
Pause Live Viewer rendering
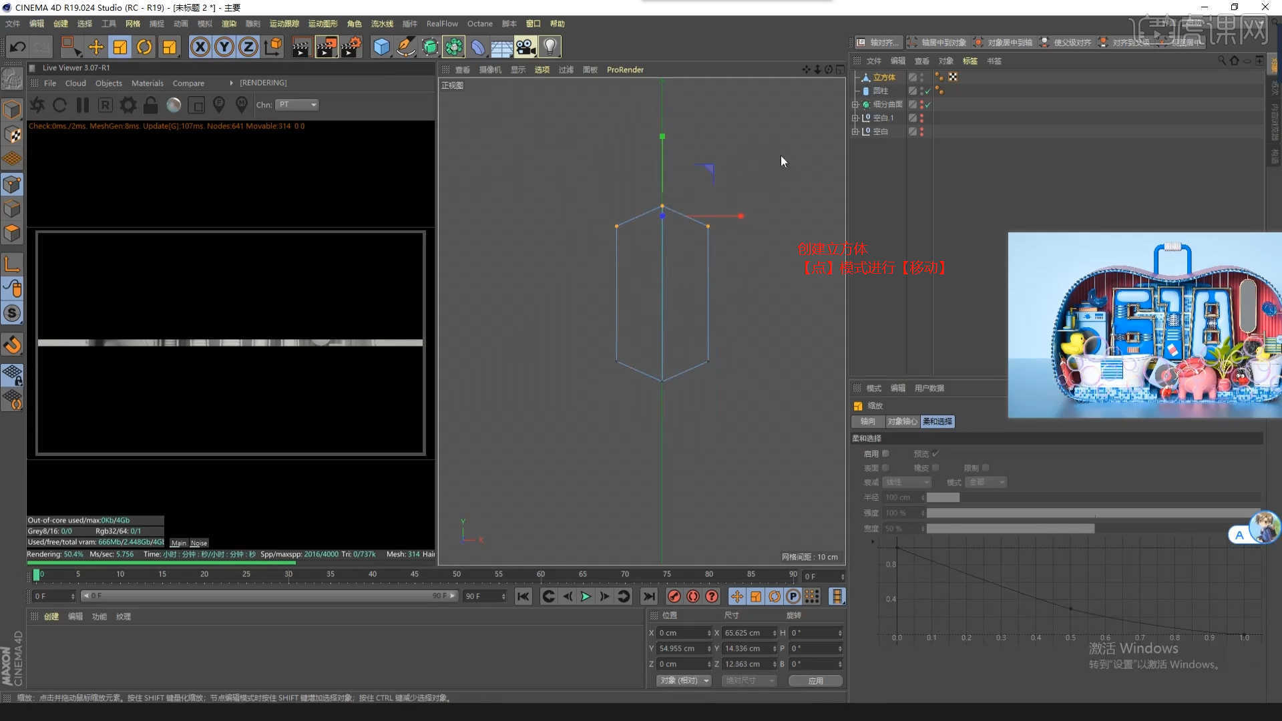coord(83,105)
